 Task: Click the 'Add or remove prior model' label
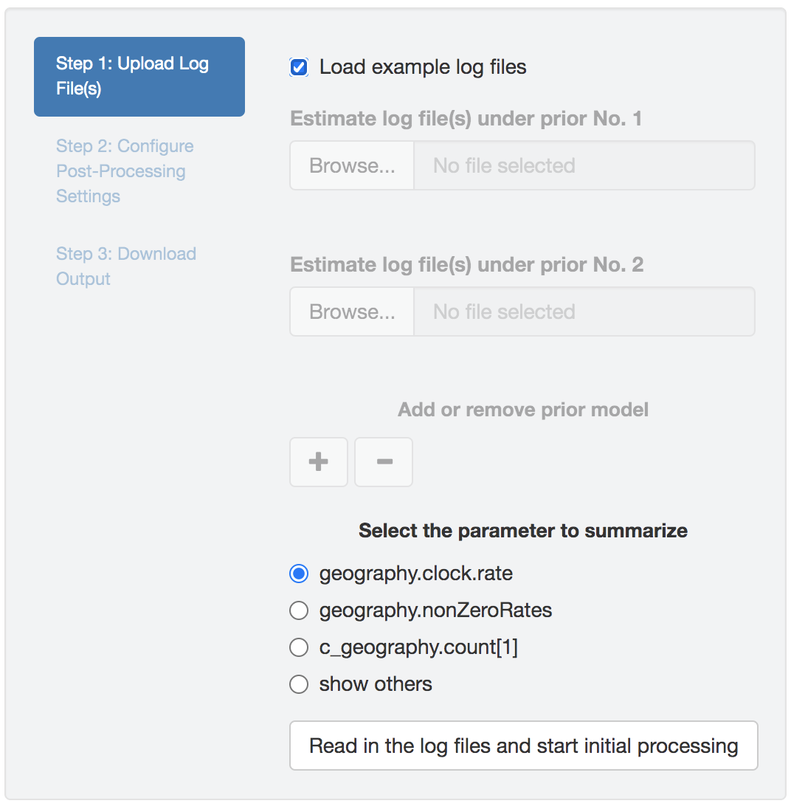pyautogui.click(x=523, y=410)
